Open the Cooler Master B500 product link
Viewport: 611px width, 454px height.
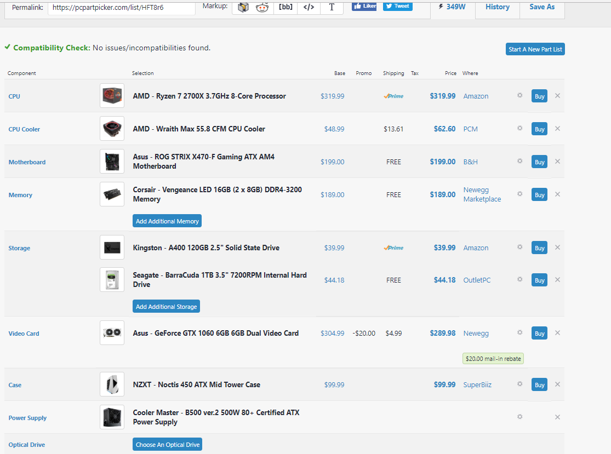point(216,417)
